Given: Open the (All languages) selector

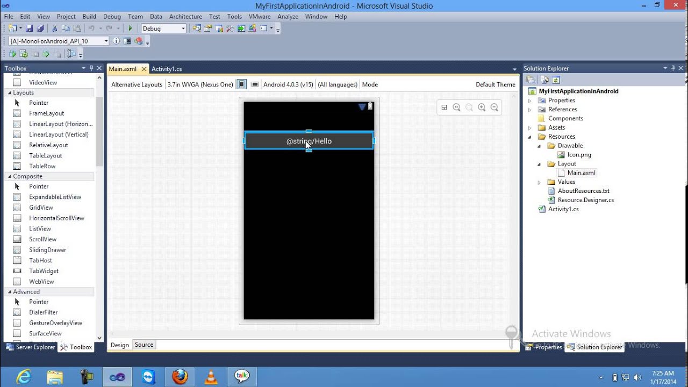Looking at the screenshot, I should (338, 84).
